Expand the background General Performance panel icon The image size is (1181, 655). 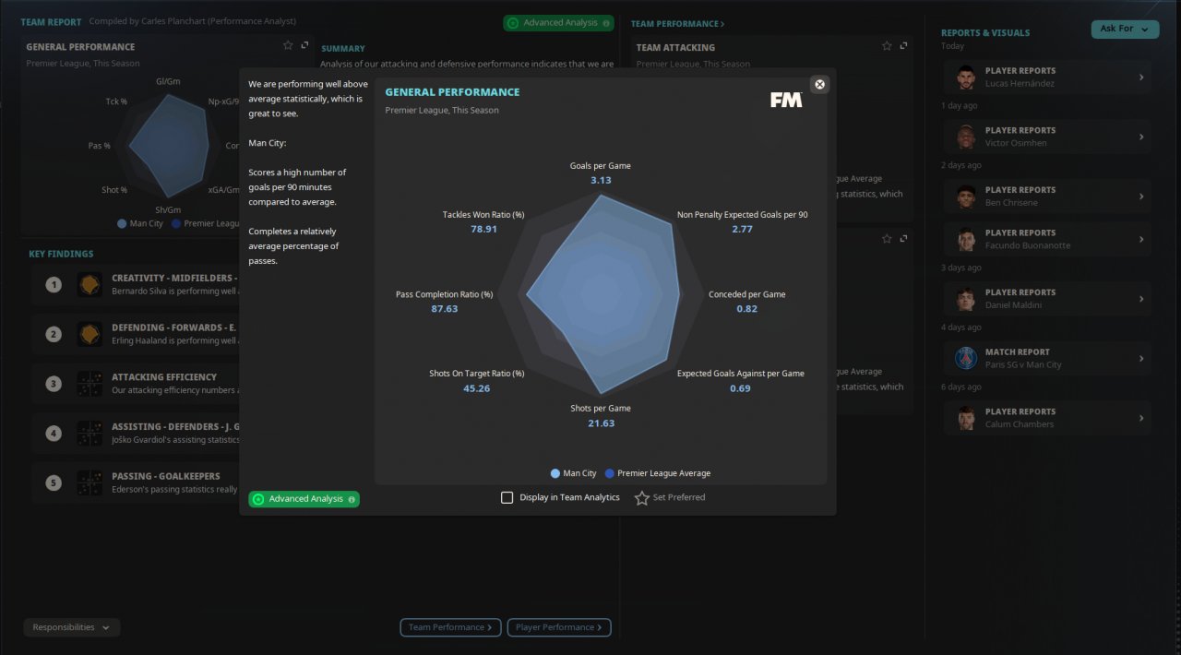pyautogui.click(x=304, y=45)
